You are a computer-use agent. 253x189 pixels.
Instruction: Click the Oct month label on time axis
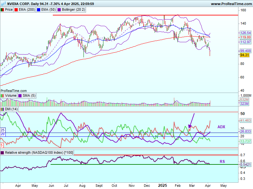(114, 186)
